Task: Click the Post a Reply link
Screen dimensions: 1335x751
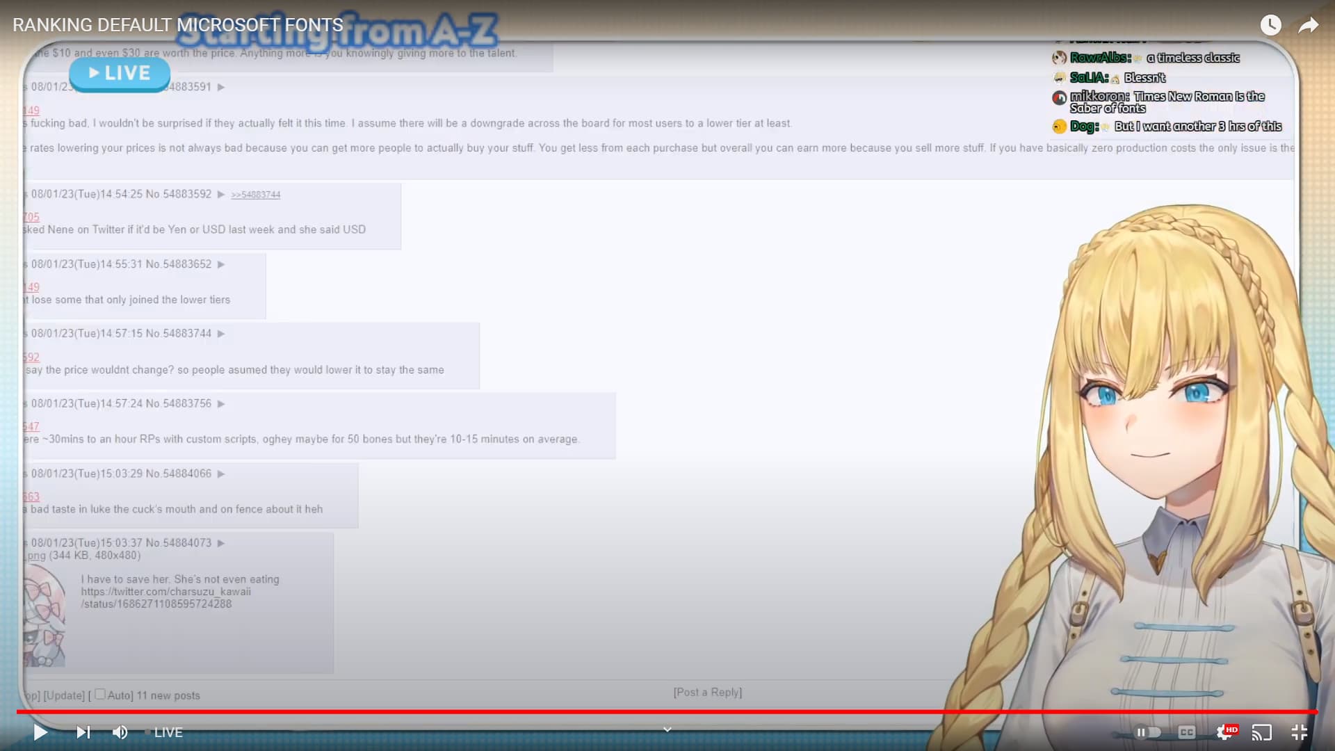Action: click(708, 692)
